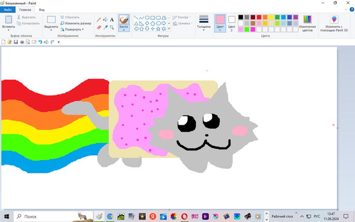
Task: Select the Eraser tool
Action: tap(99, 27)
